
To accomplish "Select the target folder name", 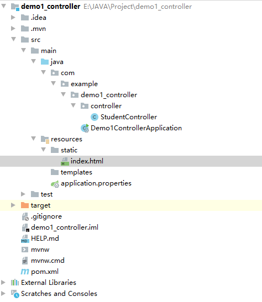I will [x=40, y=206].
